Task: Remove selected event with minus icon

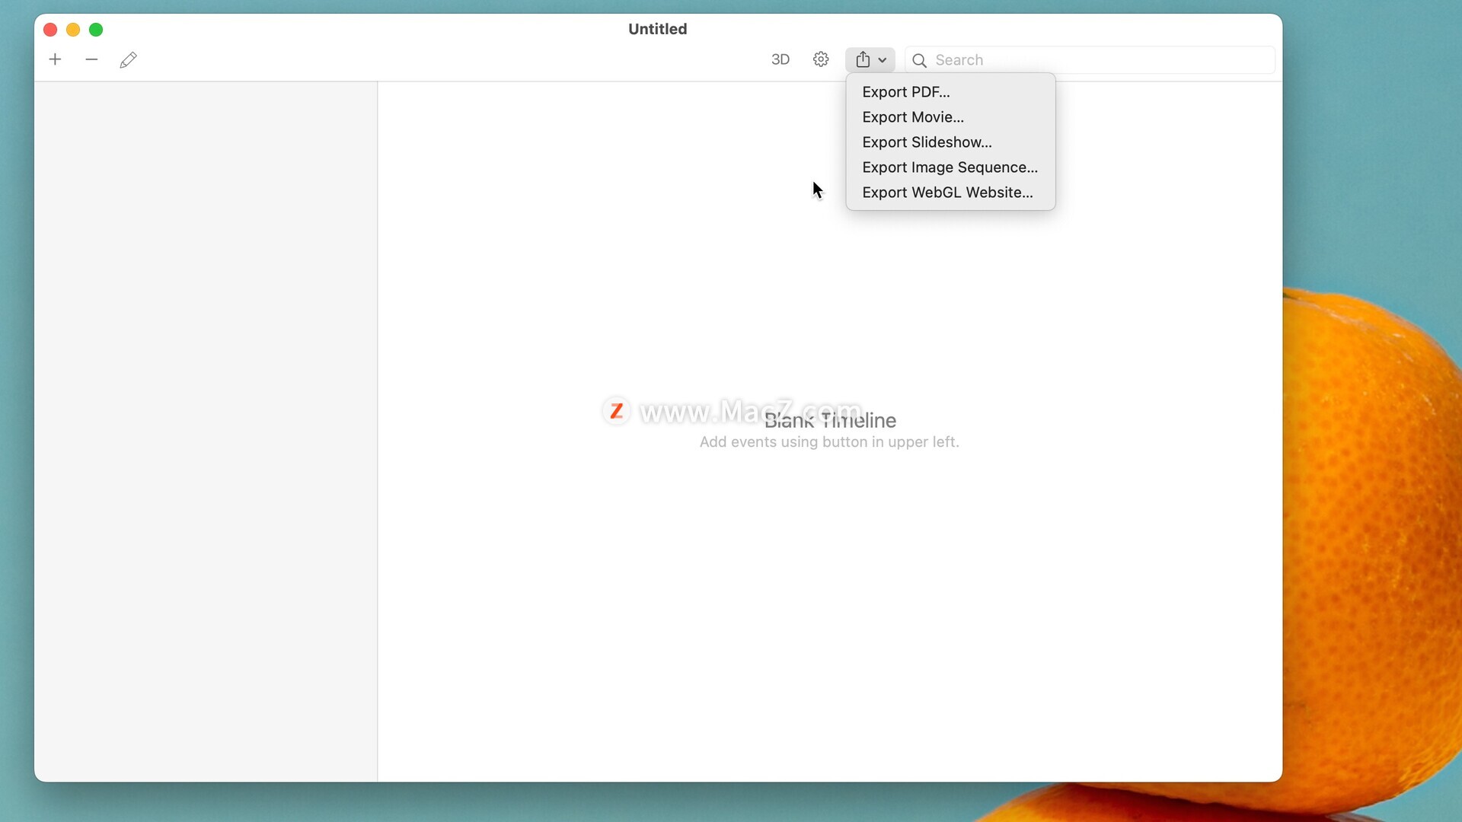Action: pos(91,59)
